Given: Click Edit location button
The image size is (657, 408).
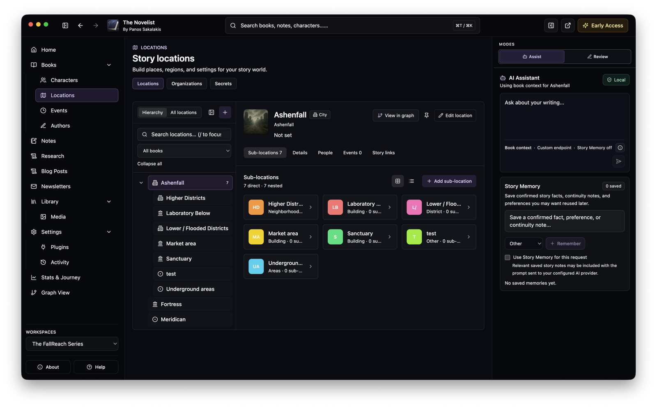Looking at the screenshot, I should 455,115.
